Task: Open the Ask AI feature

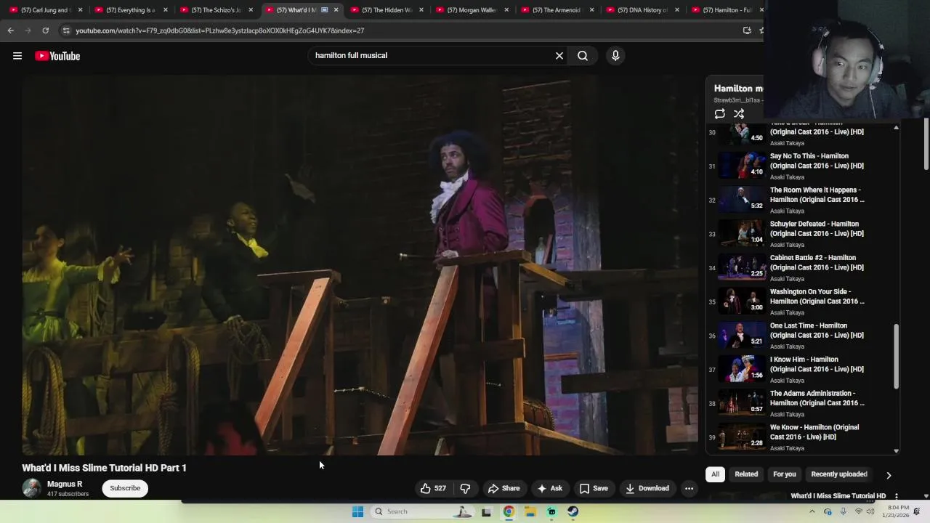Action: pos(549,488)
